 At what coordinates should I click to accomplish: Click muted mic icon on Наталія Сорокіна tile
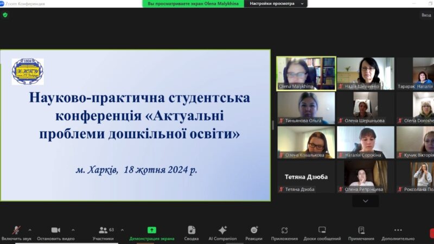click(341, 155)
